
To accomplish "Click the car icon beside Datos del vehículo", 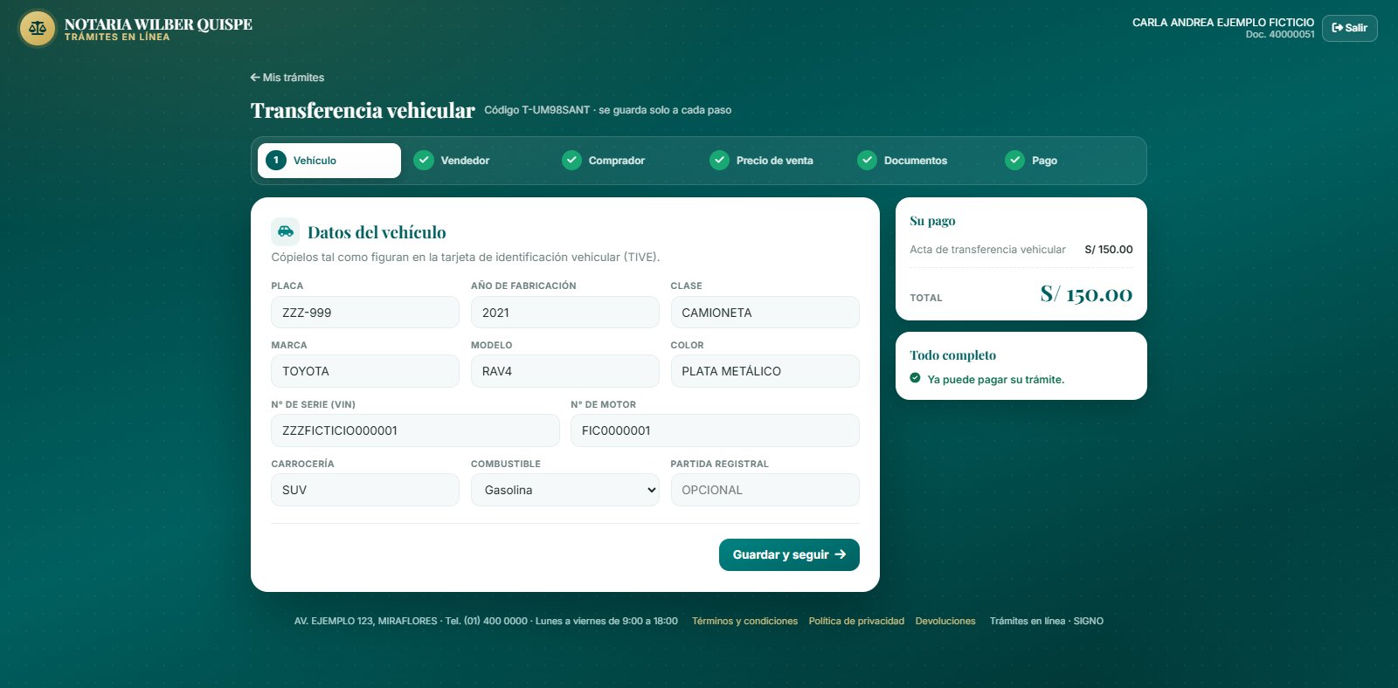I will (x=286, y=231).
